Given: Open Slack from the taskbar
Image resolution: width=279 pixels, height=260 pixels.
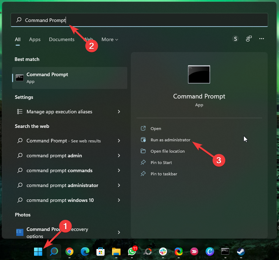Looking at the screenshot, I should coord(163,251).
